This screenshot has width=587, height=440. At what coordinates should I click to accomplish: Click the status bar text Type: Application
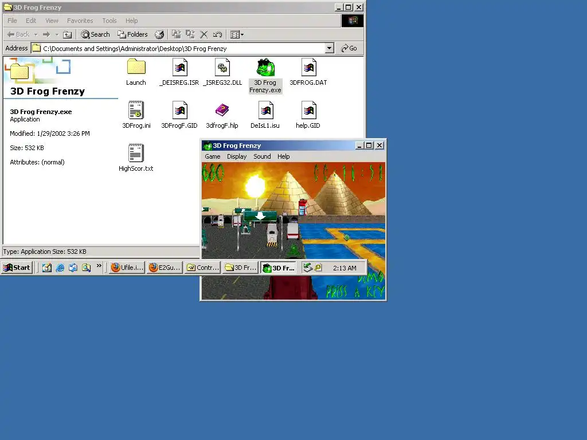pyautogui.click(x=45, y=252)
